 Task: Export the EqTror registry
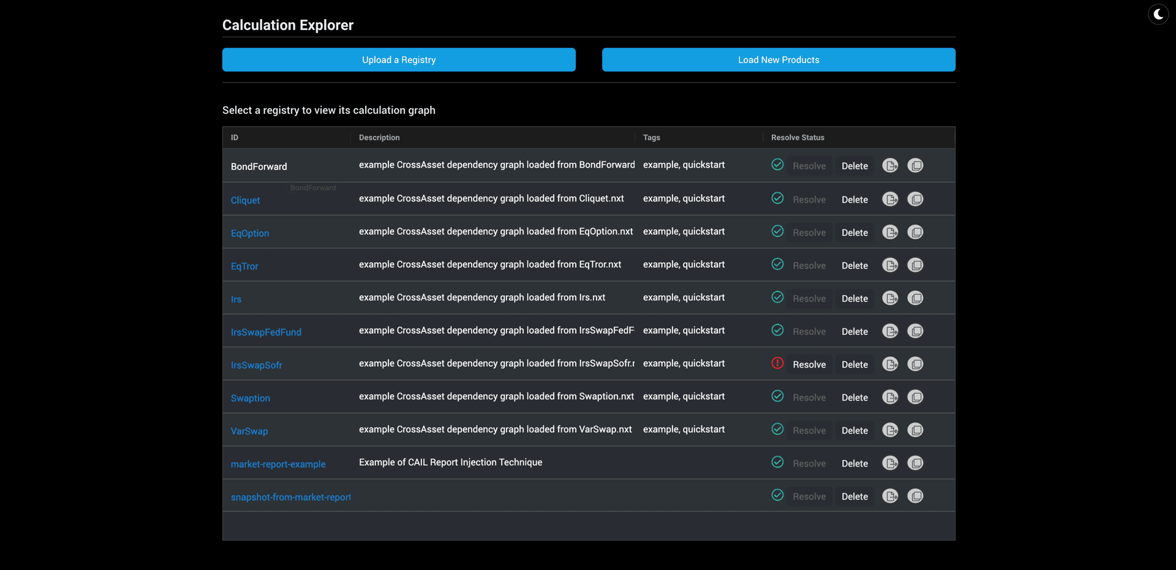click(x=890, y=265)
